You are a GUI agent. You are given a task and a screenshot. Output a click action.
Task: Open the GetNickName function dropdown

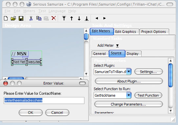(129, 95)
